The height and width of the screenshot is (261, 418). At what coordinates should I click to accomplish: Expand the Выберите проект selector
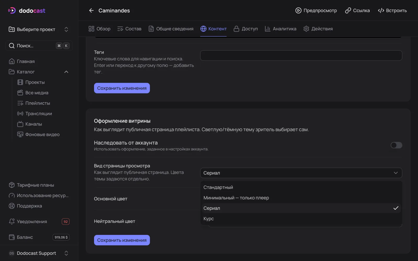(x=39, y=29)
